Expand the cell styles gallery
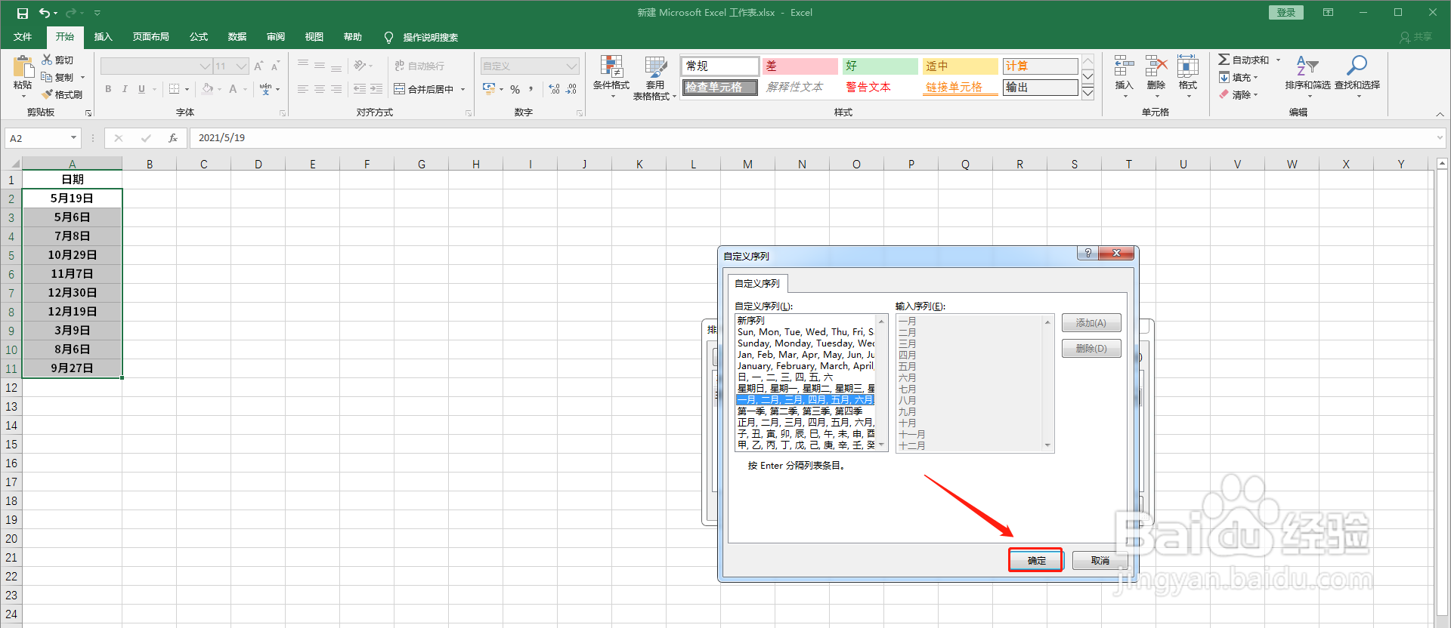 [x=1088, y=93]
